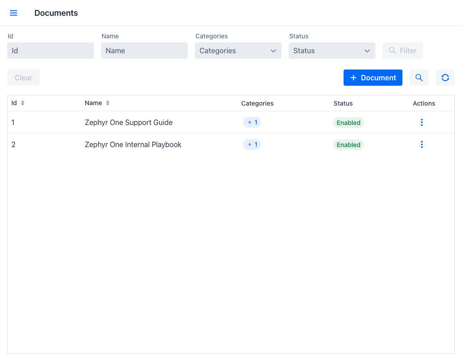Click Enabled status of Zephyr One Support Guide
This screenshot has height=361, width=462.
tap(348, 123)
